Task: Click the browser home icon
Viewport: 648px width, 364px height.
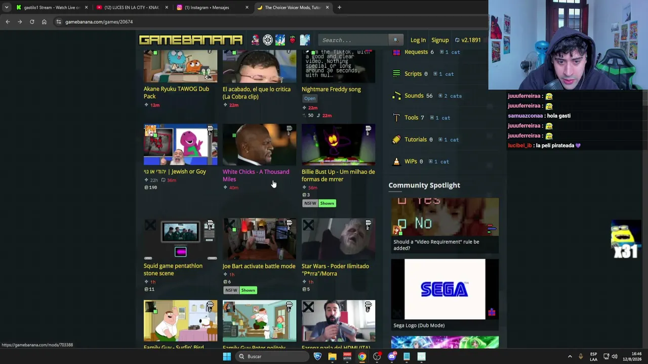Action: coord(44,22)
